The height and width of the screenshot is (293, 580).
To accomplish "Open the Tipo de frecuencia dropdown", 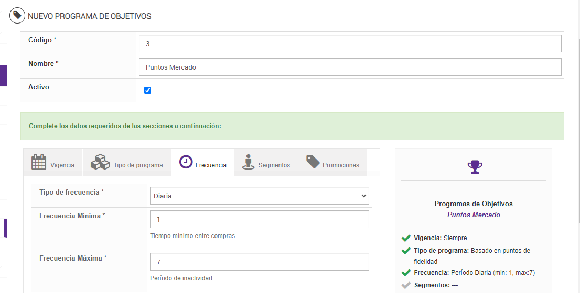I will point(260,196).
